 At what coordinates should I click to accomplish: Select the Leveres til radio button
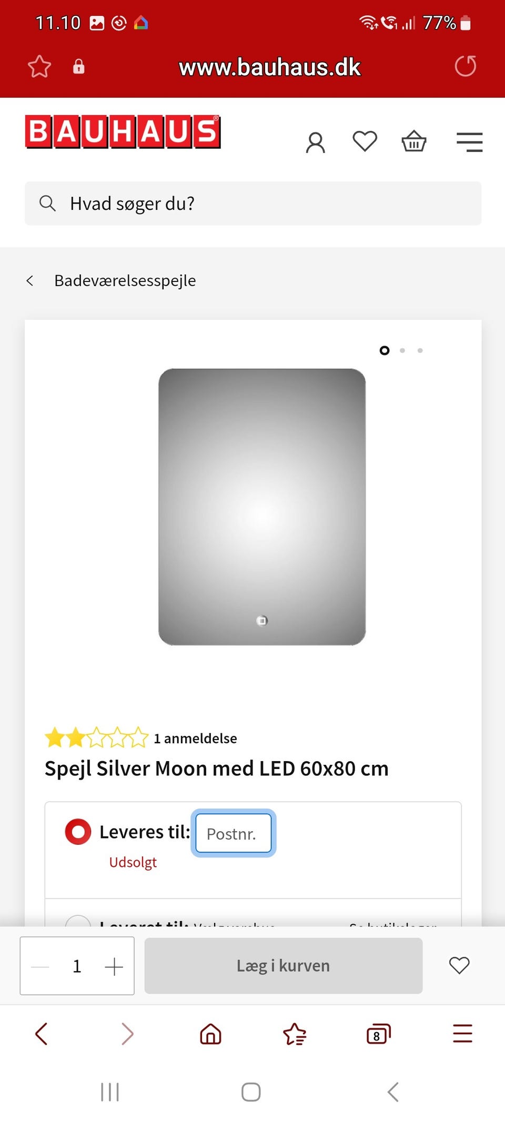78,832
